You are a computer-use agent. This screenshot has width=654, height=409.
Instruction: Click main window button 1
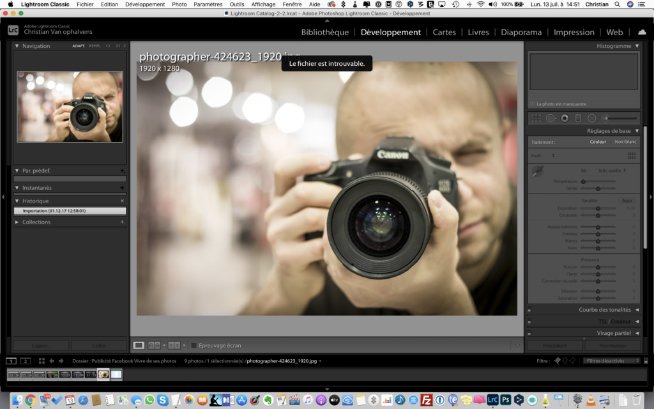(11, 361)
